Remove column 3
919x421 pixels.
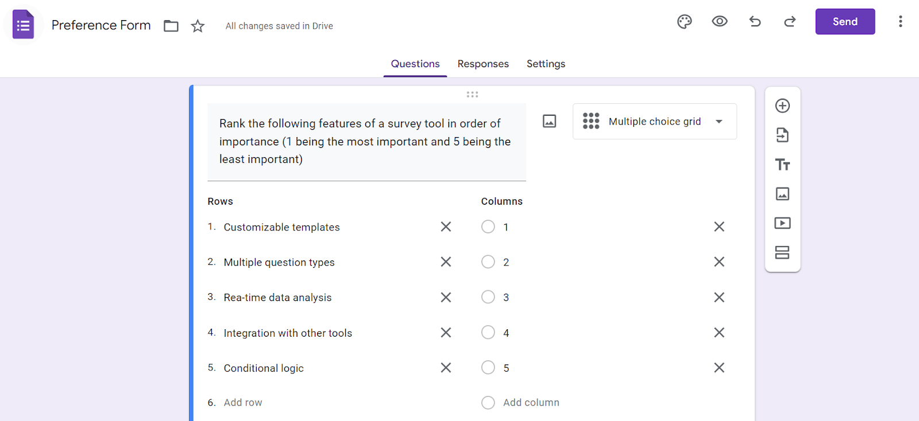719,297
